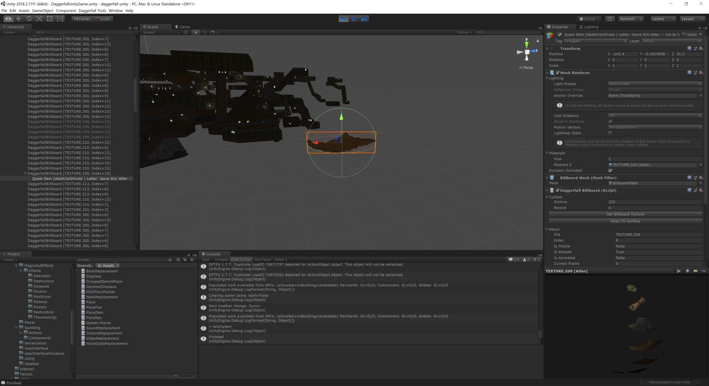Click the scene orientation gizmo
The image size is (709, 386).
click(527, 52)
